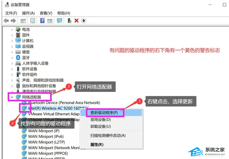Open the 操作(A) menu

point(28,13)
